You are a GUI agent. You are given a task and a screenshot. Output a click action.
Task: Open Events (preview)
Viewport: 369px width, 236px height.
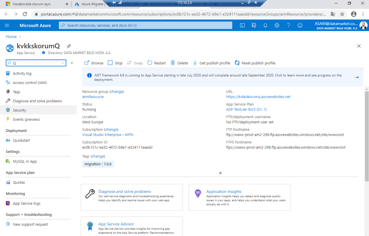pyautogui.click(x=26, y=119)
